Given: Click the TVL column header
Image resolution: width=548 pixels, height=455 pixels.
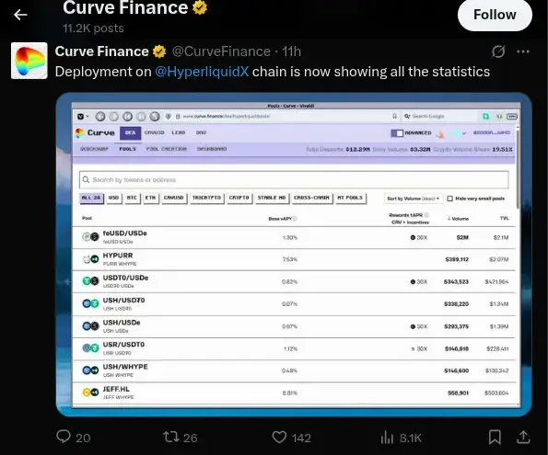Looking at the screenshot, I should click(x=505, y=219).
